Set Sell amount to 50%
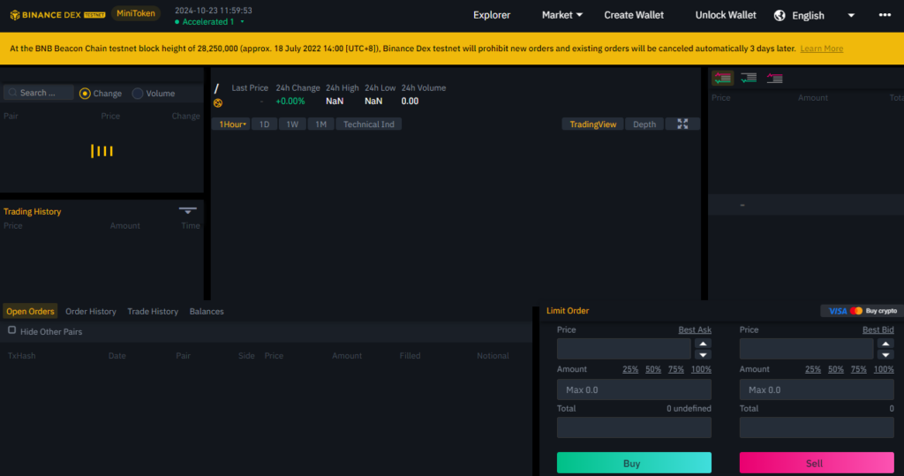 coord(836,369)
